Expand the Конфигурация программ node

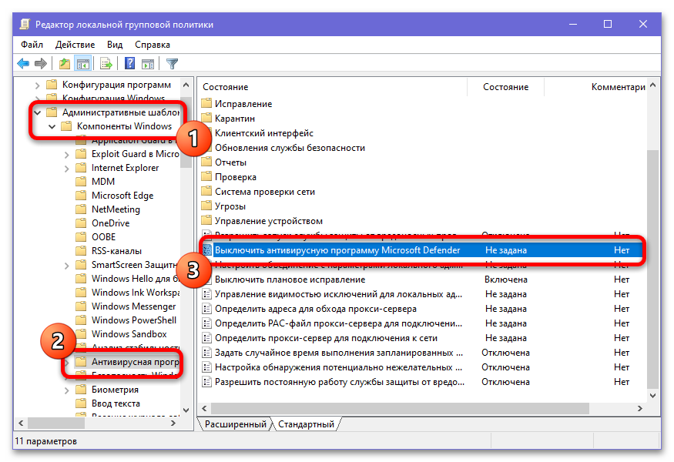pos(38,85)
